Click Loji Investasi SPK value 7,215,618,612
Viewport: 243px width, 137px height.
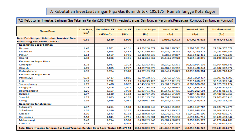tap(196, 81)
